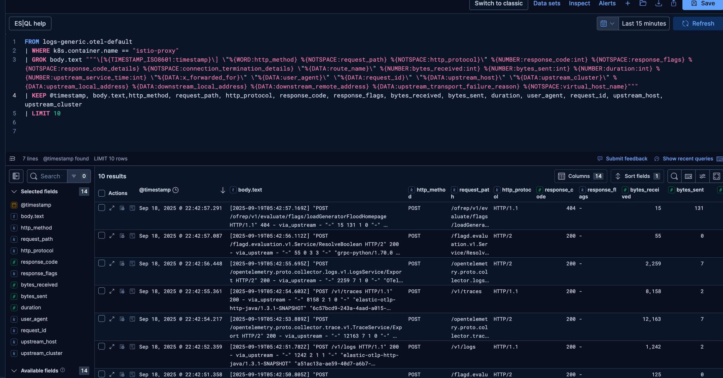The width and height of the screenshot is (723, 378).
Task: Select http_method in Selected fields
Action: coord(36,228)
